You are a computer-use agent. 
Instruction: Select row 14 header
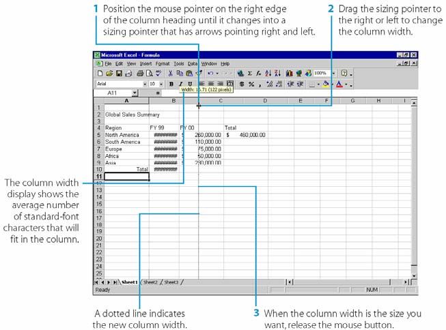click(99, 197)
